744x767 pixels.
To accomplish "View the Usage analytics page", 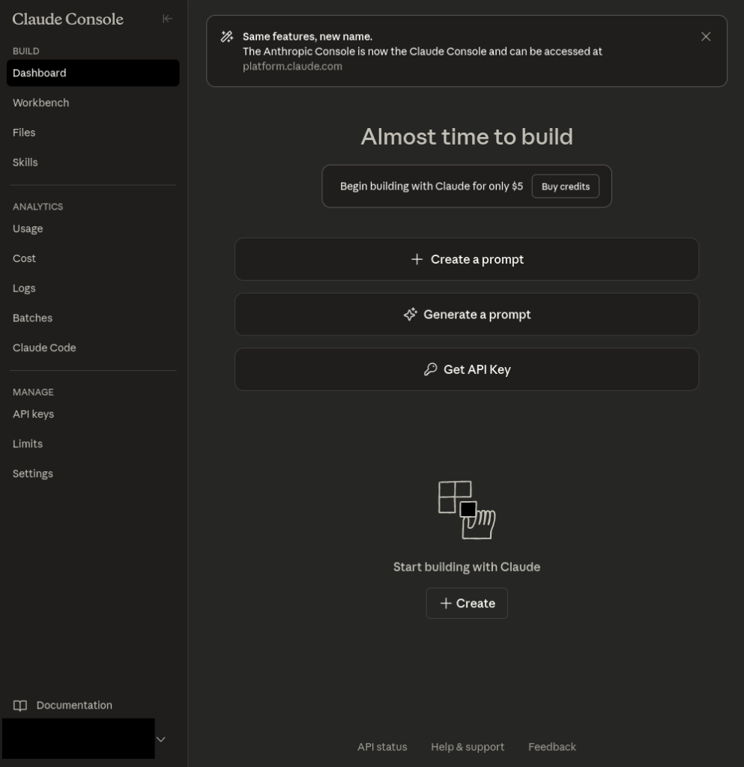I will [28, 228].
